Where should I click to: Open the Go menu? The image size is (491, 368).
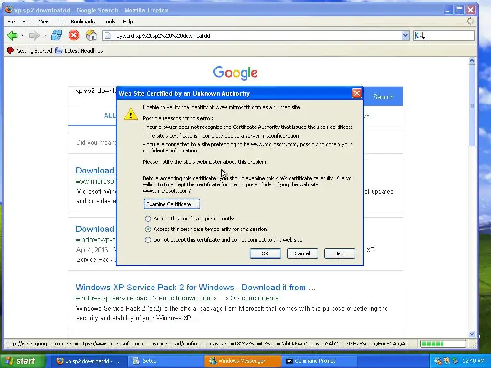point(60,22)
